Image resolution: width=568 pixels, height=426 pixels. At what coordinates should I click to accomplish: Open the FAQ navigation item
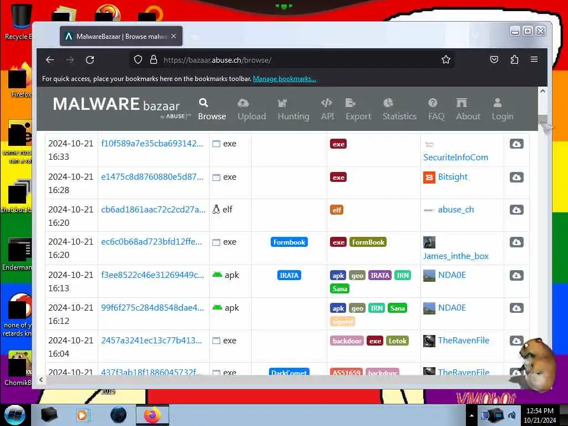click(436, 109)
